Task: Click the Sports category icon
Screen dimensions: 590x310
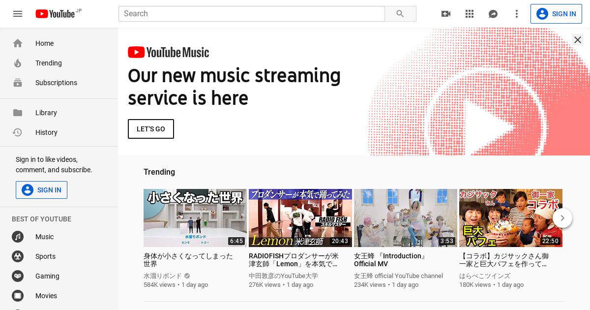Action: click(18, 256)
